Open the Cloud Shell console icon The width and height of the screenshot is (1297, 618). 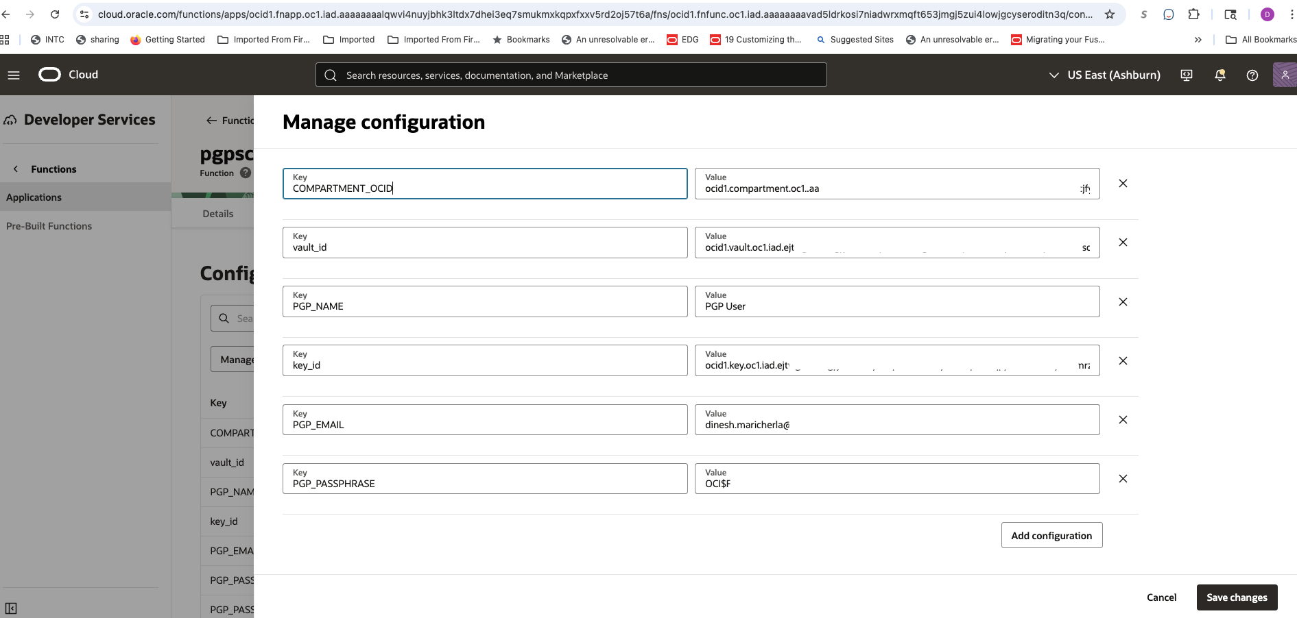coord(1186,75)
